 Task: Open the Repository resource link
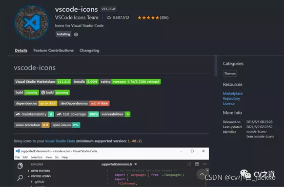[x=231, y=99]
